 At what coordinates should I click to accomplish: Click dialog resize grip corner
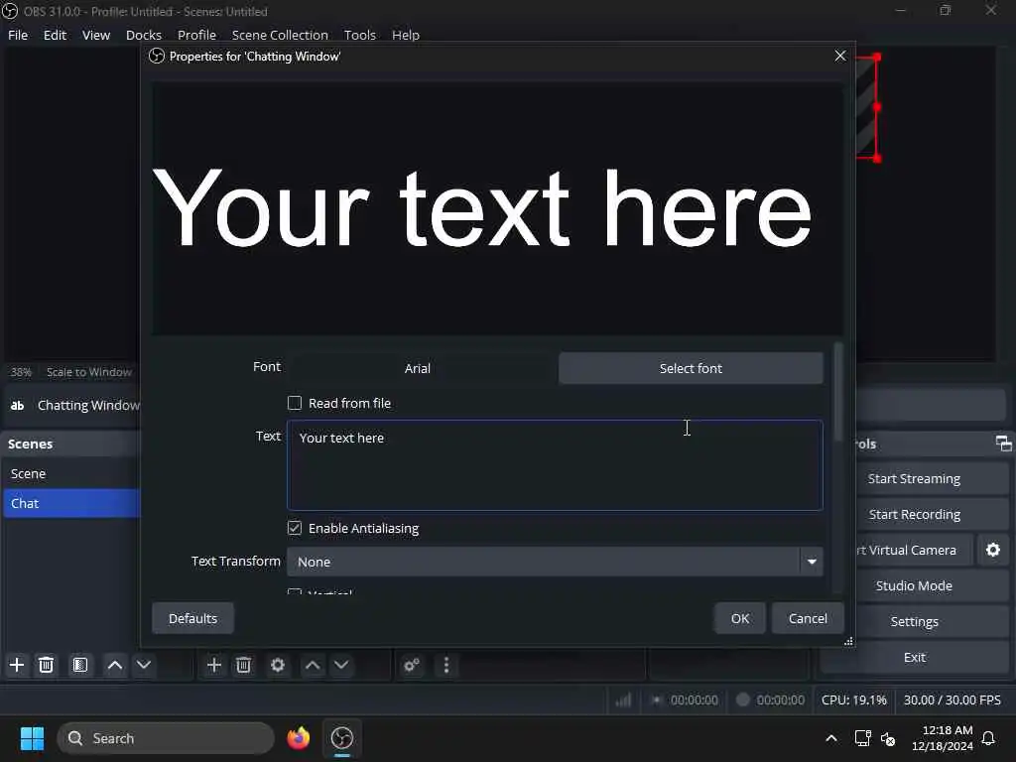848,641
